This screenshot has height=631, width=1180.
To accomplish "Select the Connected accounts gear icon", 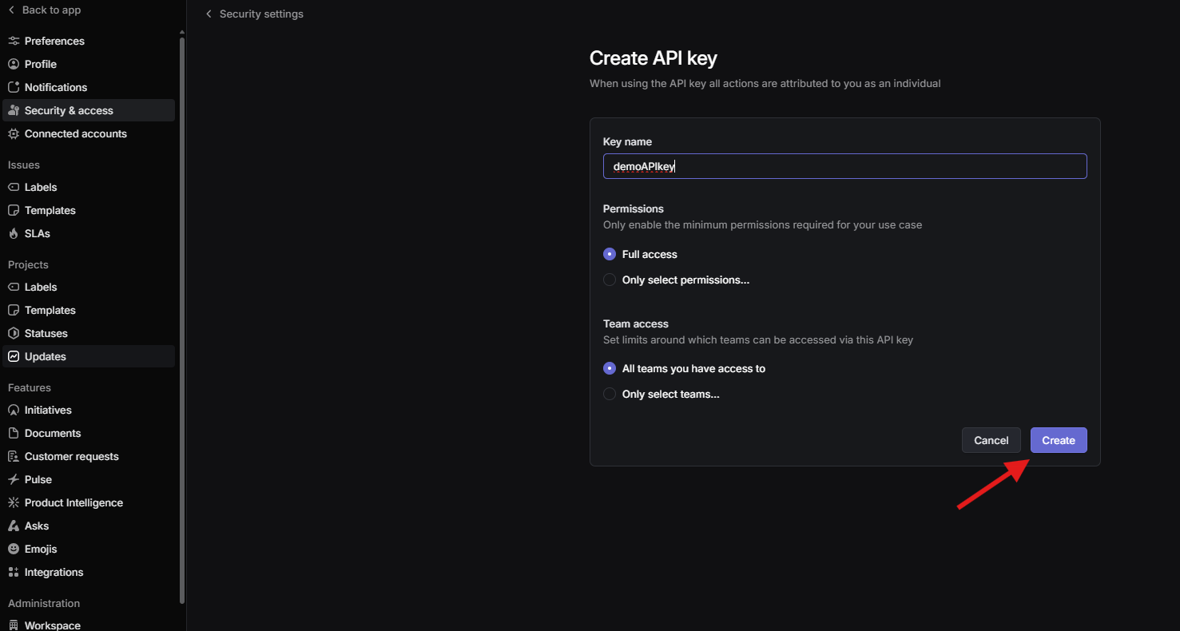I will [x=13, y=133].
